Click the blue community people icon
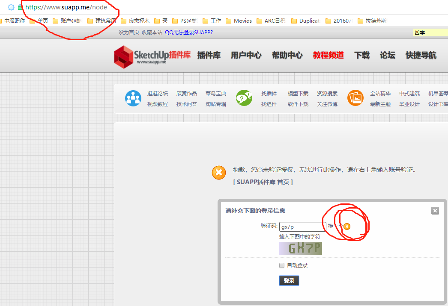This screenshot has width=448, height=306. (x=133, y=98)
